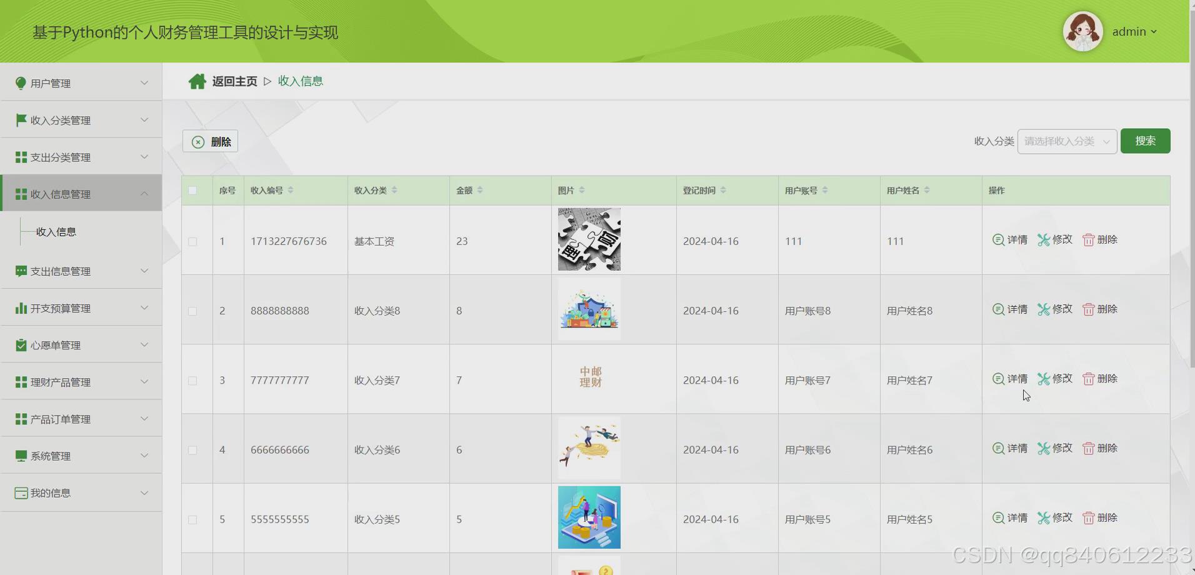Screen dimensions: 1195x575
Task: Click the 删除 trash icon on row 3
Action: point(1088,378)
